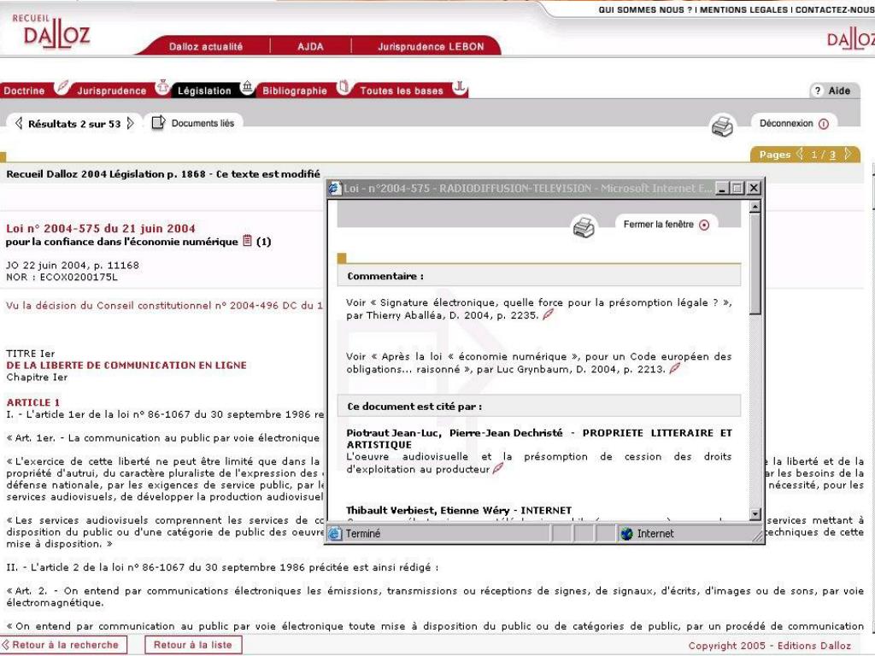Click NOR : ECOX0200175L text
Viewport: 875px width, 656px height.
(x=62, y=277)
